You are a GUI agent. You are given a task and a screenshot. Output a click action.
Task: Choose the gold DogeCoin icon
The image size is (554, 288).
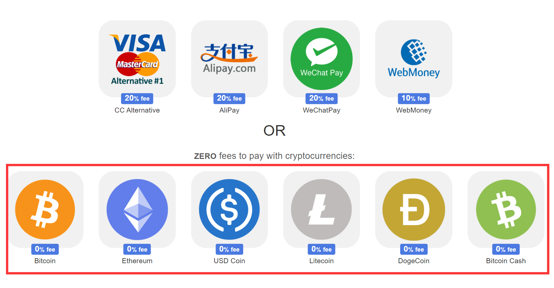(x=414, y=210)
